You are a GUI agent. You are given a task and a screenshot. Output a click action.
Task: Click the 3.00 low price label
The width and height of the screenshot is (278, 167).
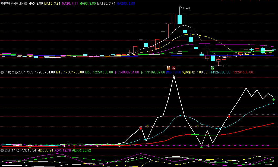pyautogui.click(x=225, y=66)
